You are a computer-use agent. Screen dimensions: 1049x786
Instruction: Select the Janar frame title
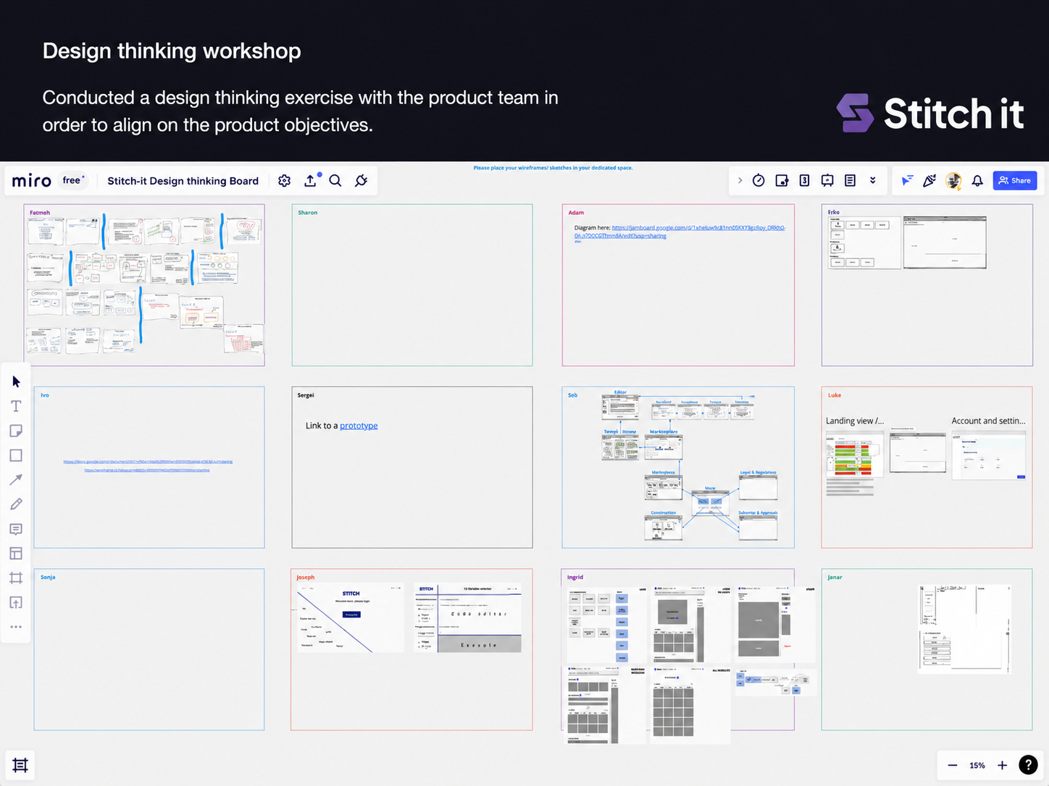coord(835,578)
